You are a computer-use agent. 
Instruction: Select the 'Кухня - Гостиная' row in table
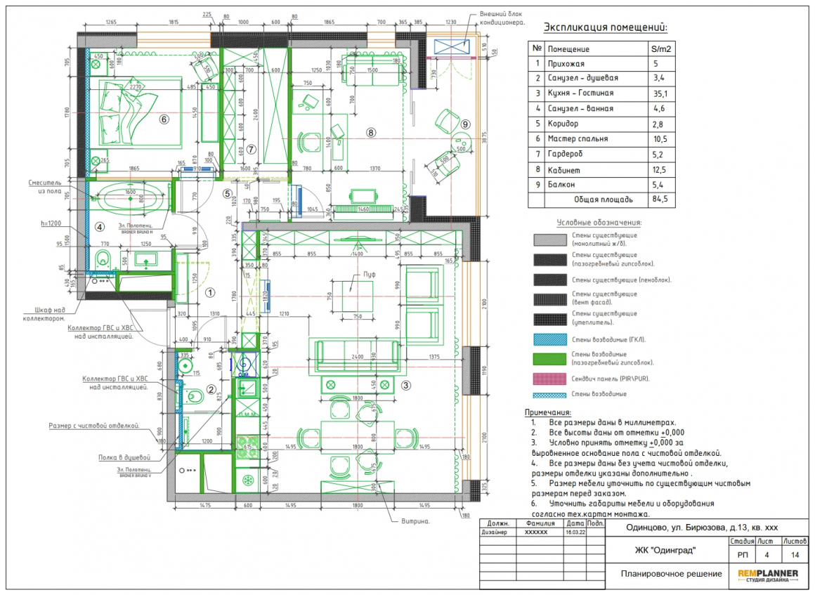click(602, 93)
